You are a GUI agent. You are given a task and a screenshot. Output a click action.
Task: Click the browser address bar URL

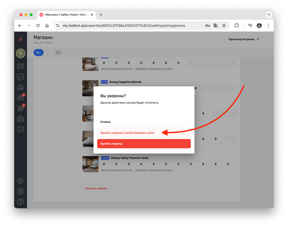(x=124, y=26)
